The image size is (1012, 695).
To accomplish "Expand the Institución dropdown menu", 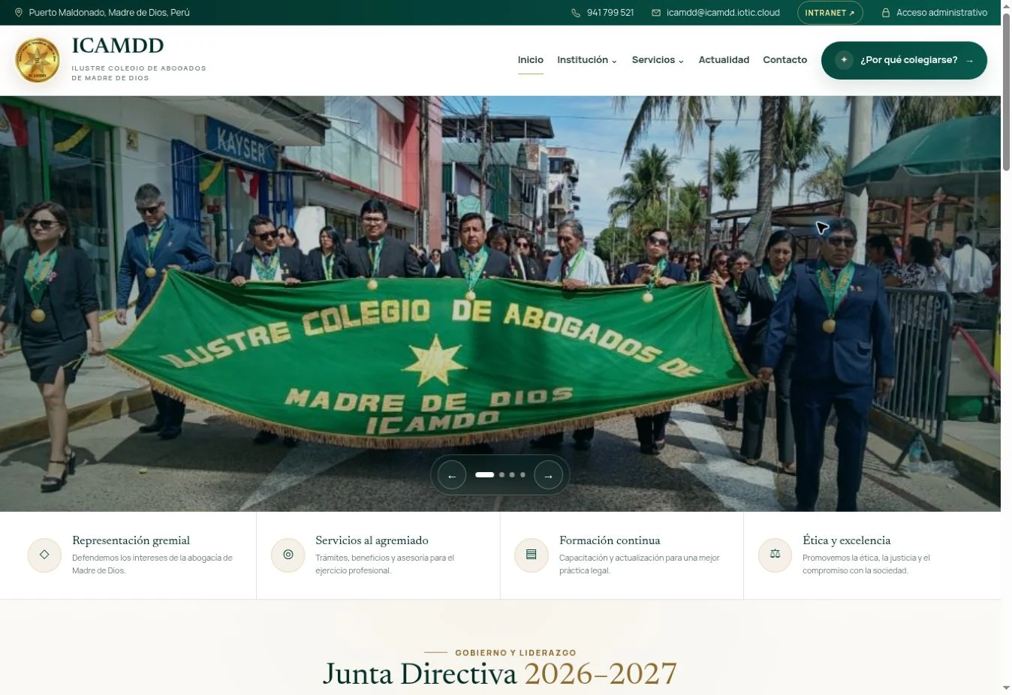I will (x=587, y=60).
